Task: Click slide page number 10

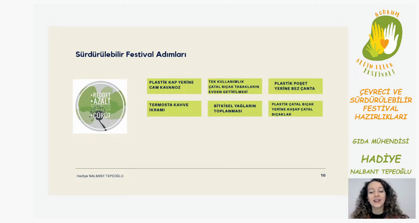Action: (x=323, y=176)
